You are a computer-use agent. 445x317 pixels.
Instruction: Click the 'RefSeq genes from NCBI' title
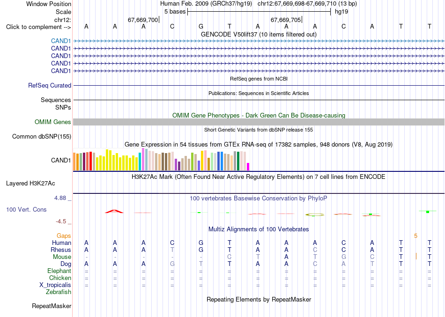coord(259,79)
